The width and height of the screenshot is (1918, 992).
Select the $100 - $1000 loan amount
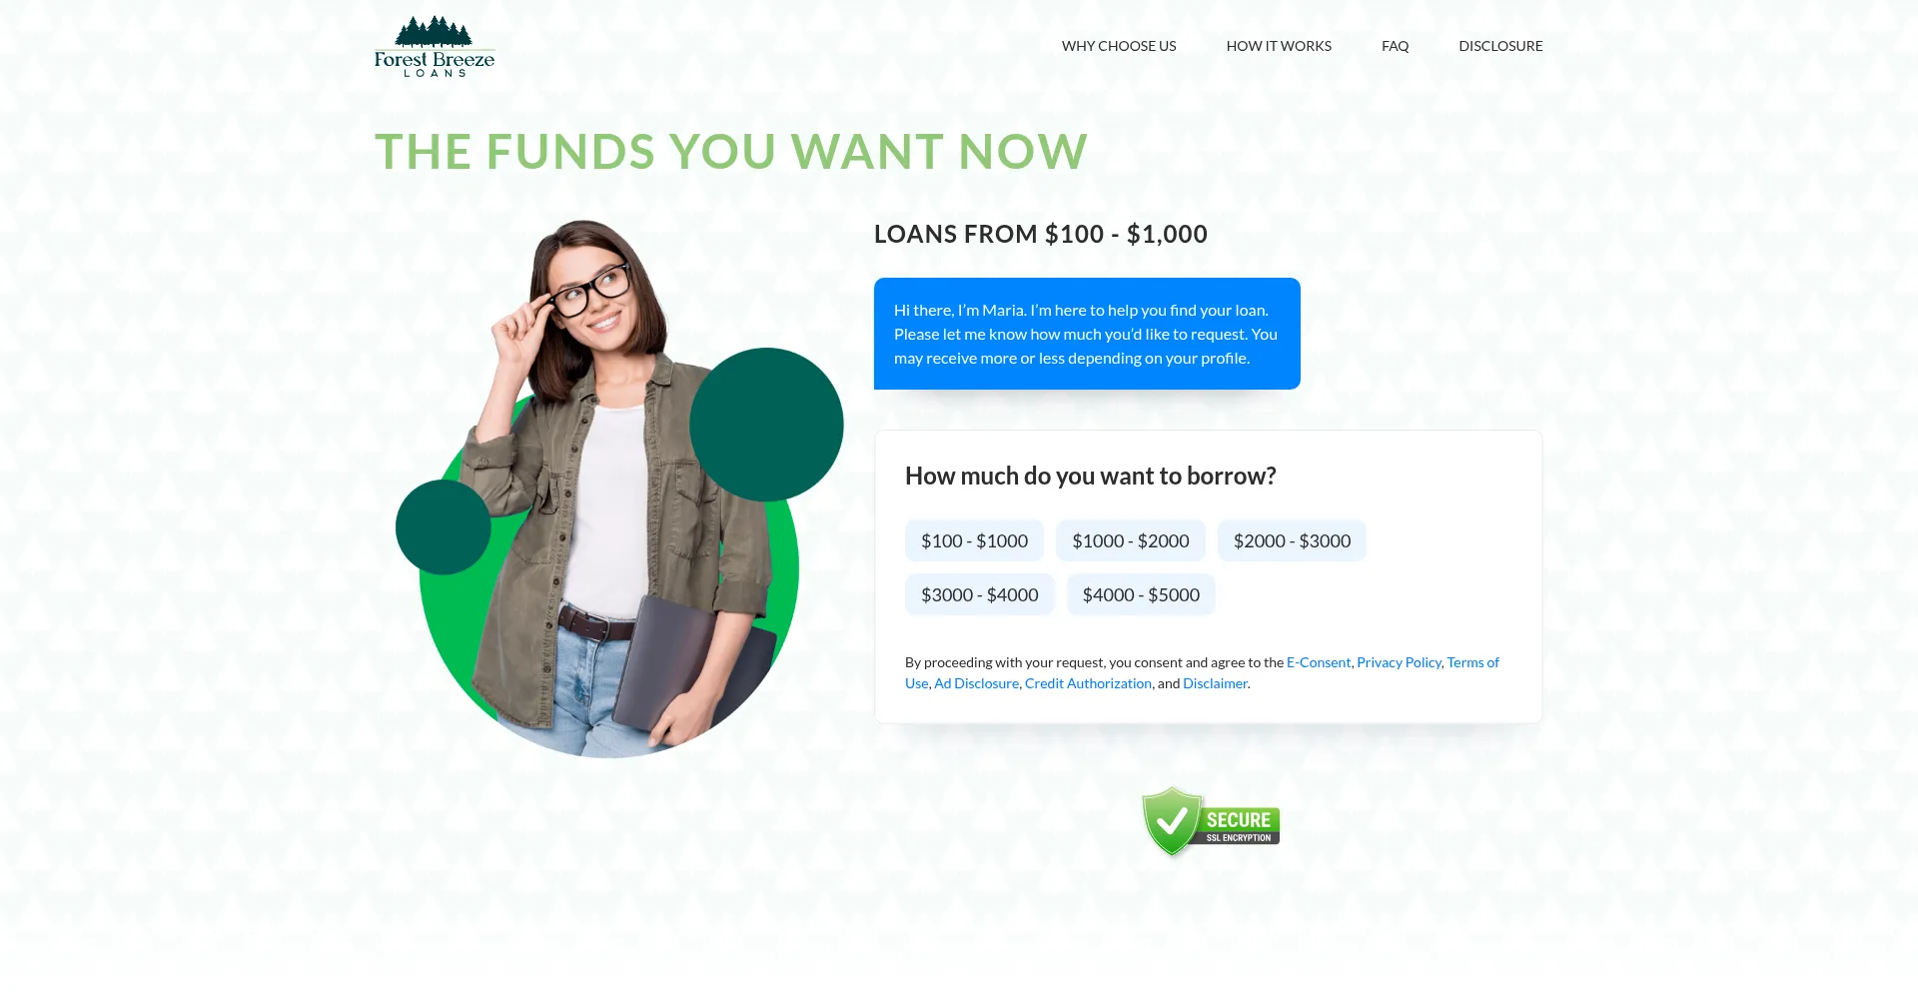coord(974,540)
